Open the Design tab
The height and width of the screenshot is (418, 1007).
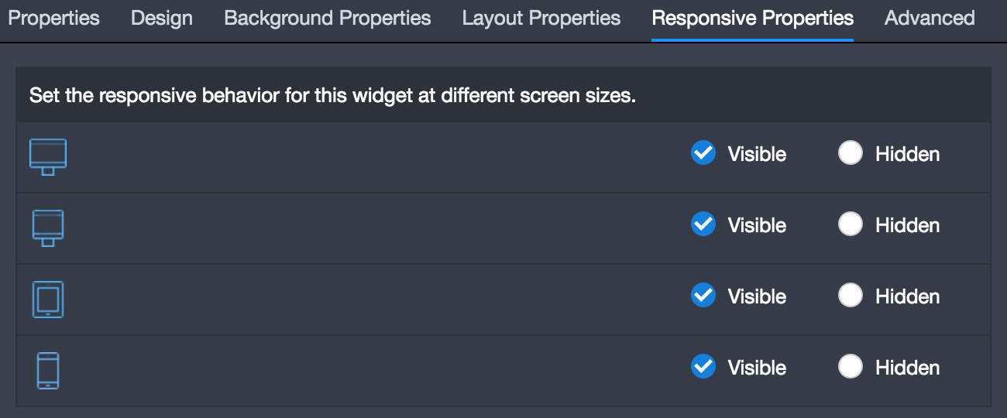click(x=162, y=18)
